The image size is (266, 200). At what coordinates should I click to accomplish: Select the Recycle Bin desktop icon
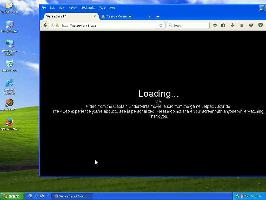10,66
